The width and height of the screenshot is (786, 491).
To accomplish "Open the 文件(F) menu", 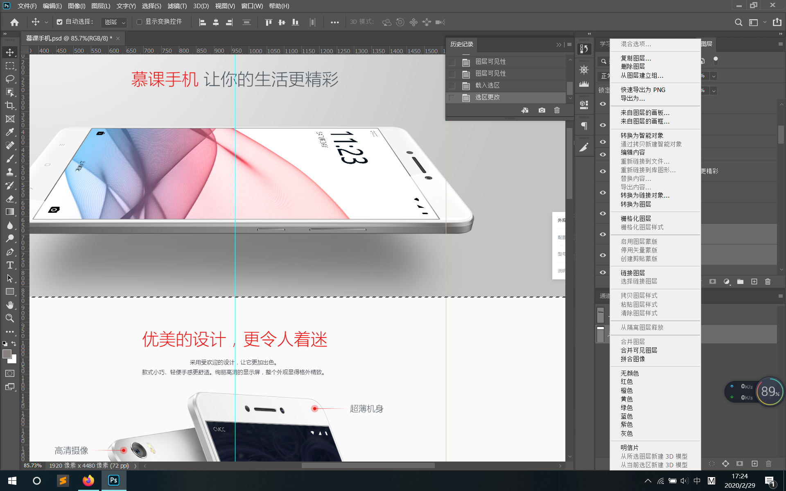I will 27,6.
